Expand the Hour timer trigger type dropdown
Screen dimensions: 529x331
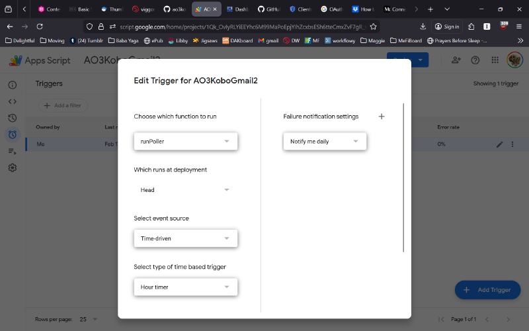coord(185,287)
